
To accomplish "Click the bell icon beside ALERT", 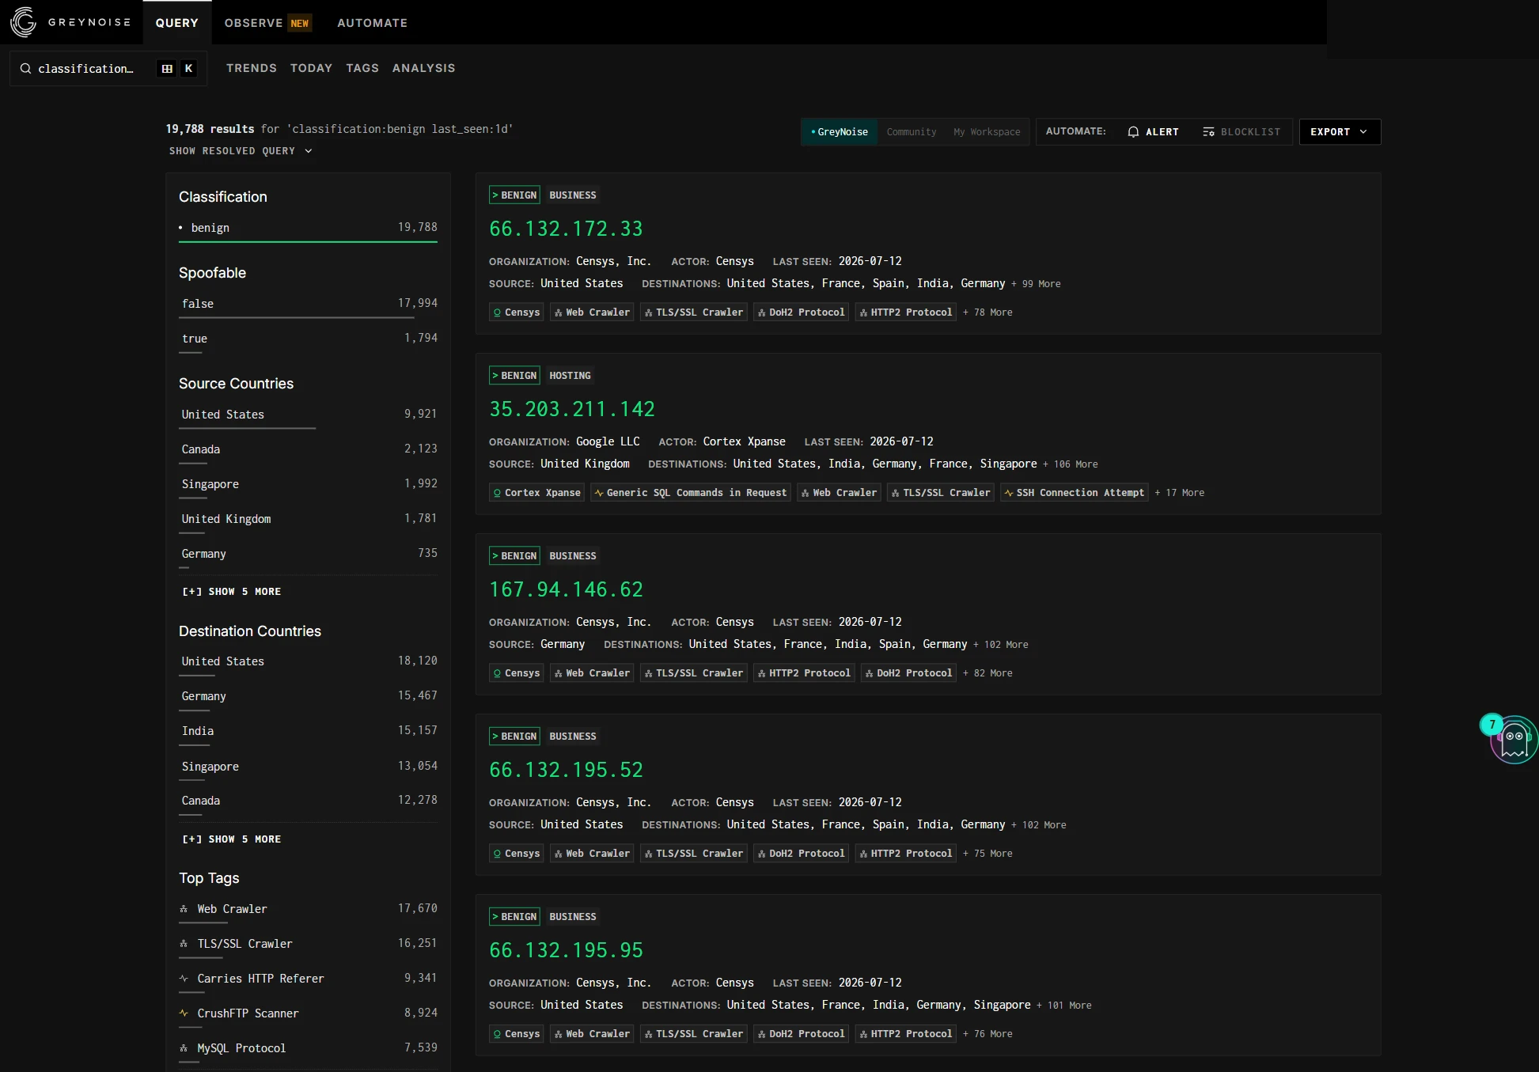I will 1133,132.
